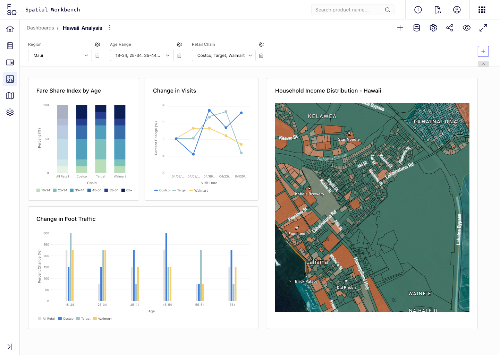
Task: Delete the Region filter with trash icon
Action: [98, 55]
